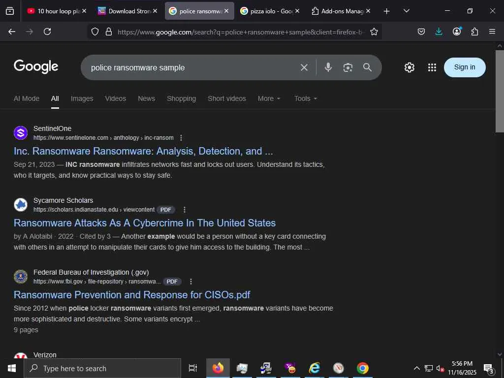Switch to pizza iolo Google tab
Image resolution: width=504 pixels, height=378 pixels.
click(x=269, y=11)
